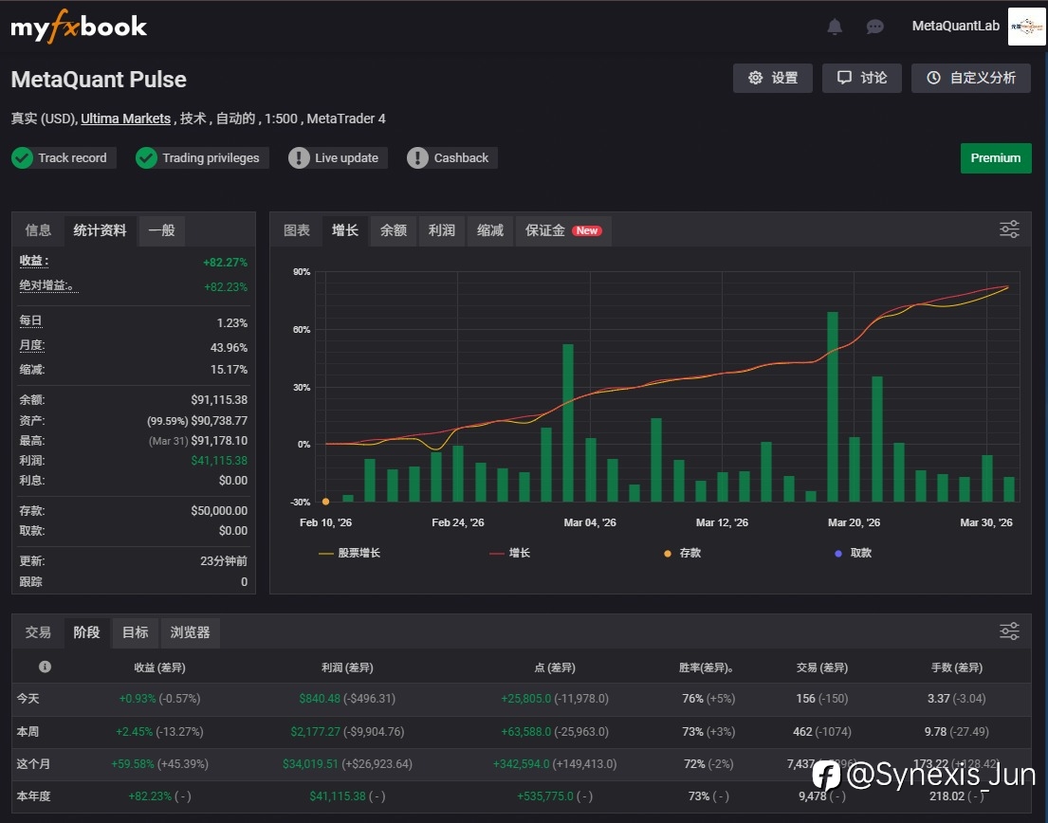The width and height of the screenshot is (1048, 823).
Task: Open the messages chat bubble icon
Action: point(874,27)
